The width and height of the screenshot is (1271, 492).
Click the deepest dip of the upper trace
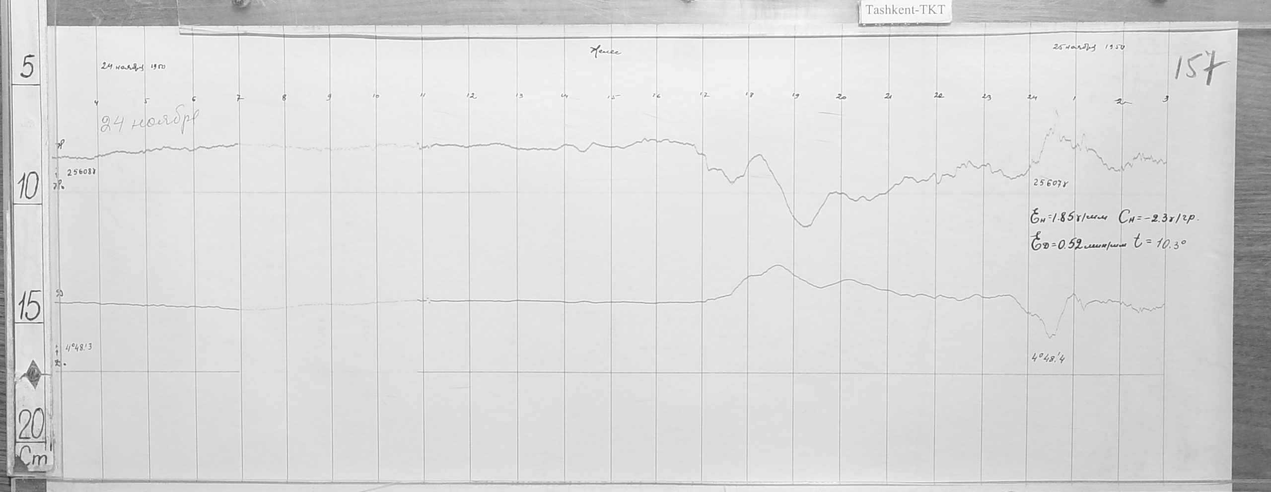point(804,226)
